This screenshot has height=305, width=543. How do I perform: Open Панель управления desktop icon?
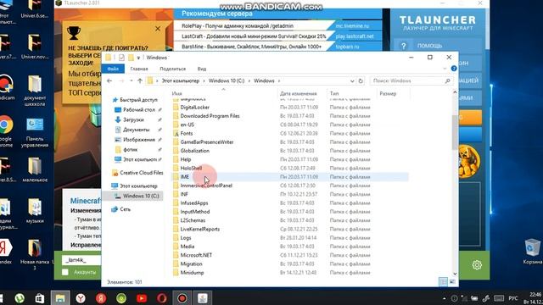click(35, 132)
